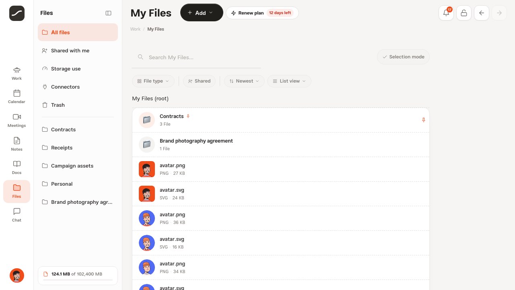The image size is (515, 290).
Task: Open the Calendar section
Action: point(16,97)
